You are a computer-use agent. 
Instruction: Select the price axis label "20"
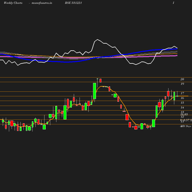182,79
